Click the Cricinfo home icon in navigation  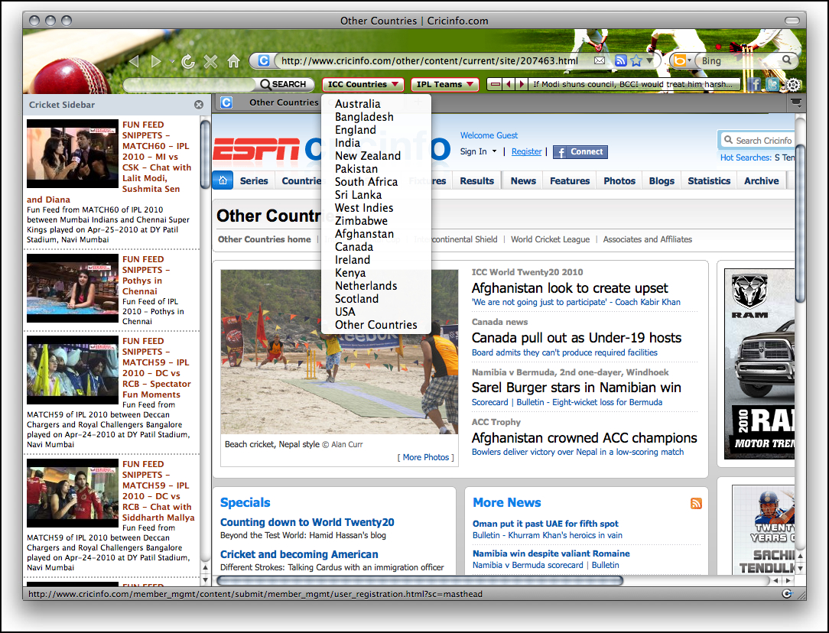click(223, 180)
